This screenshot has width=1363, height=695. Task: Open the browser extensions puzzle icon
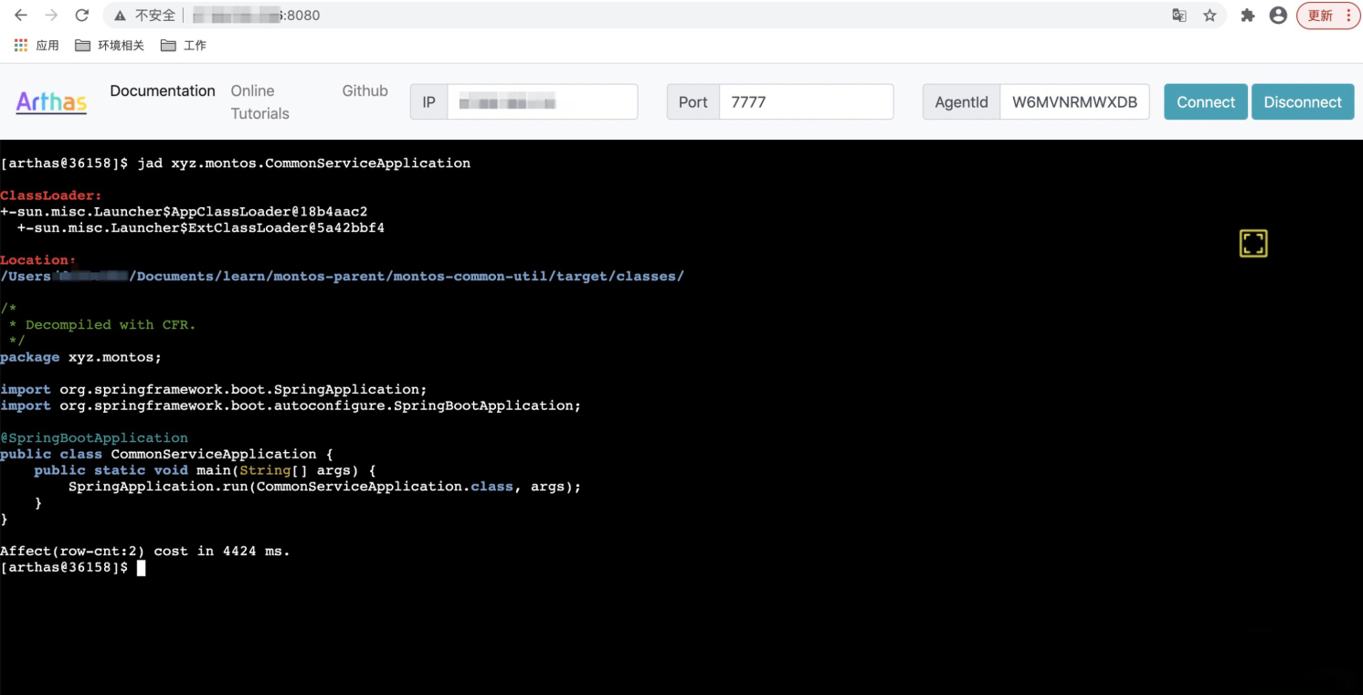[x=1247, y=16]
